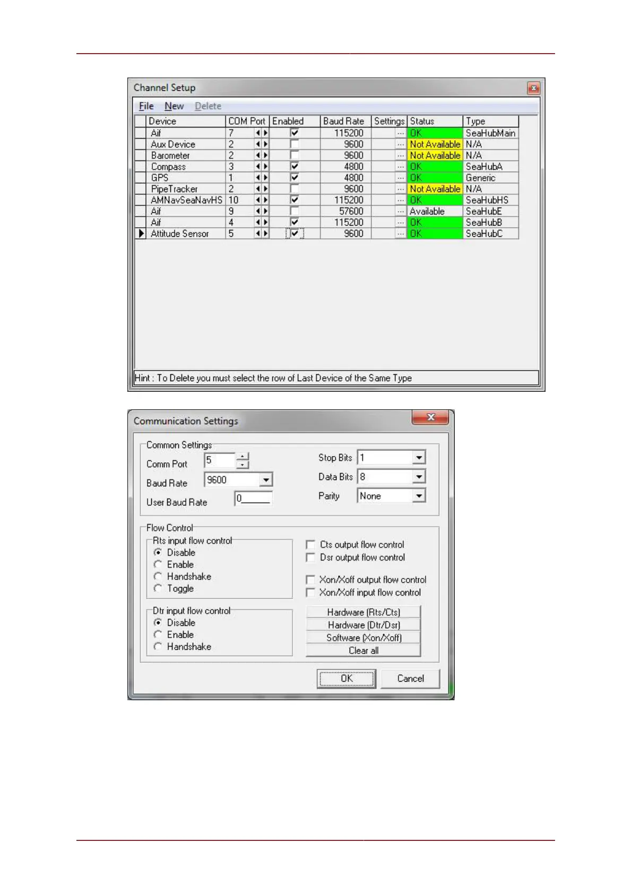Increase COM port for GPS row
This screenshot has width=632, height=894.
[x=265, y=177]
